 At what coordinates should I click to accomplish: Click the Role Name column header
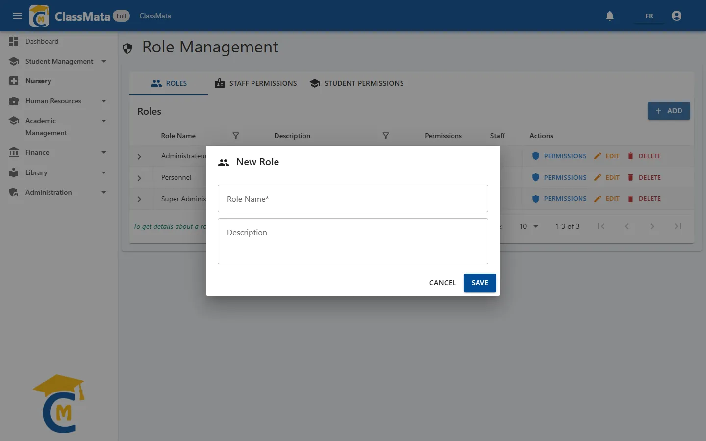(178, 136)
